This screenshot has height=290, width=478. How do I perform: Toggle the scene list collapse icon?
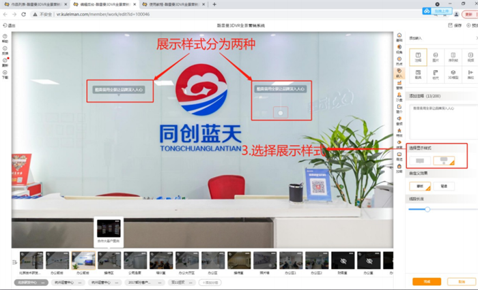tap(14, 261)
